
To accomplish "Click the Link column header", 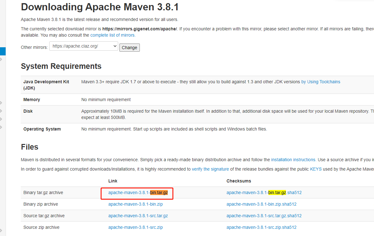I will point(113,181).
